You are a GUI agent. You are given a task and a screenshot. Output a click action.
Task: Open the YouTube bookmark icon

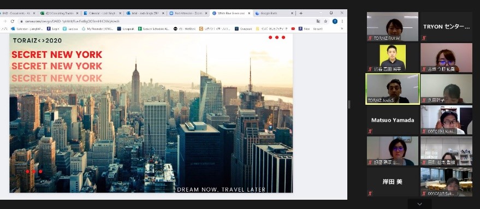click(x=293, y=29)
